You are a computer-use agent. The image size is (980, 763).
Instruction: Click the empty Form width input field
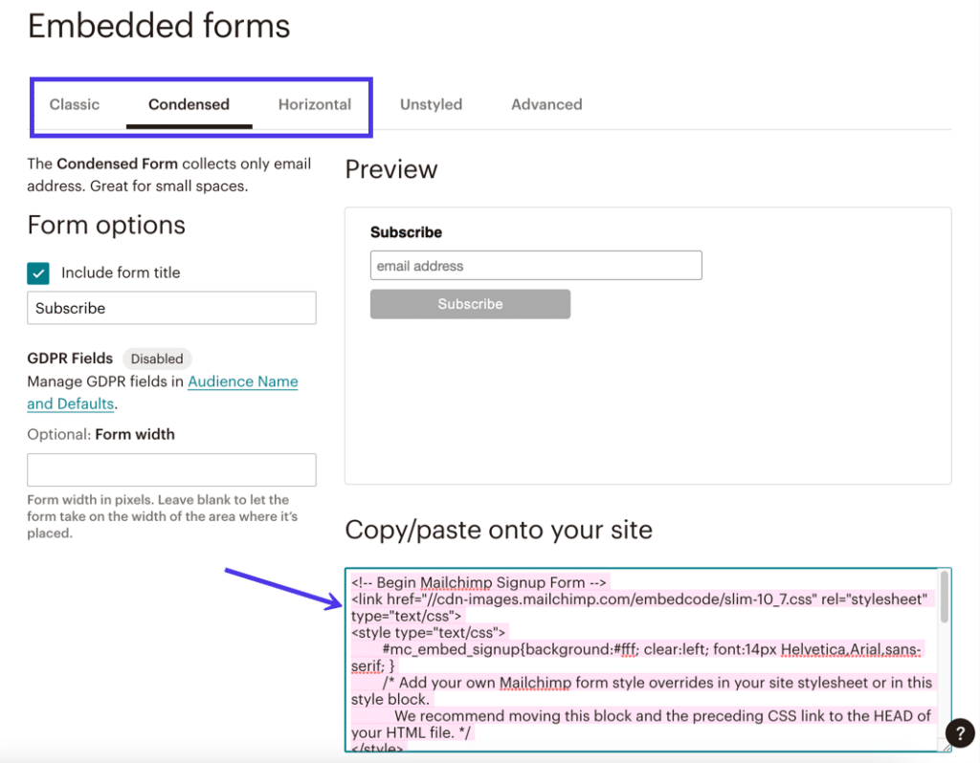171,469
